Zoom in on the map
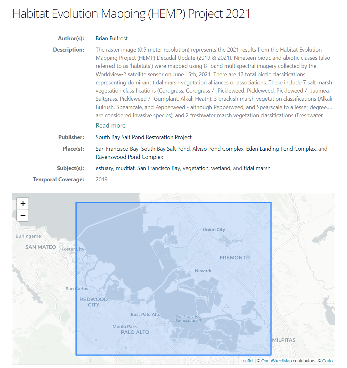This screenshot has width=347, height=368. coord(23,203)
